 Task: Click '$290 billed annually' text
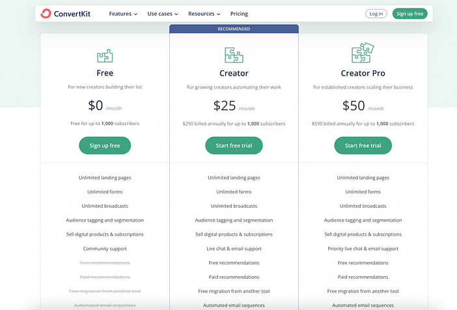203,124
